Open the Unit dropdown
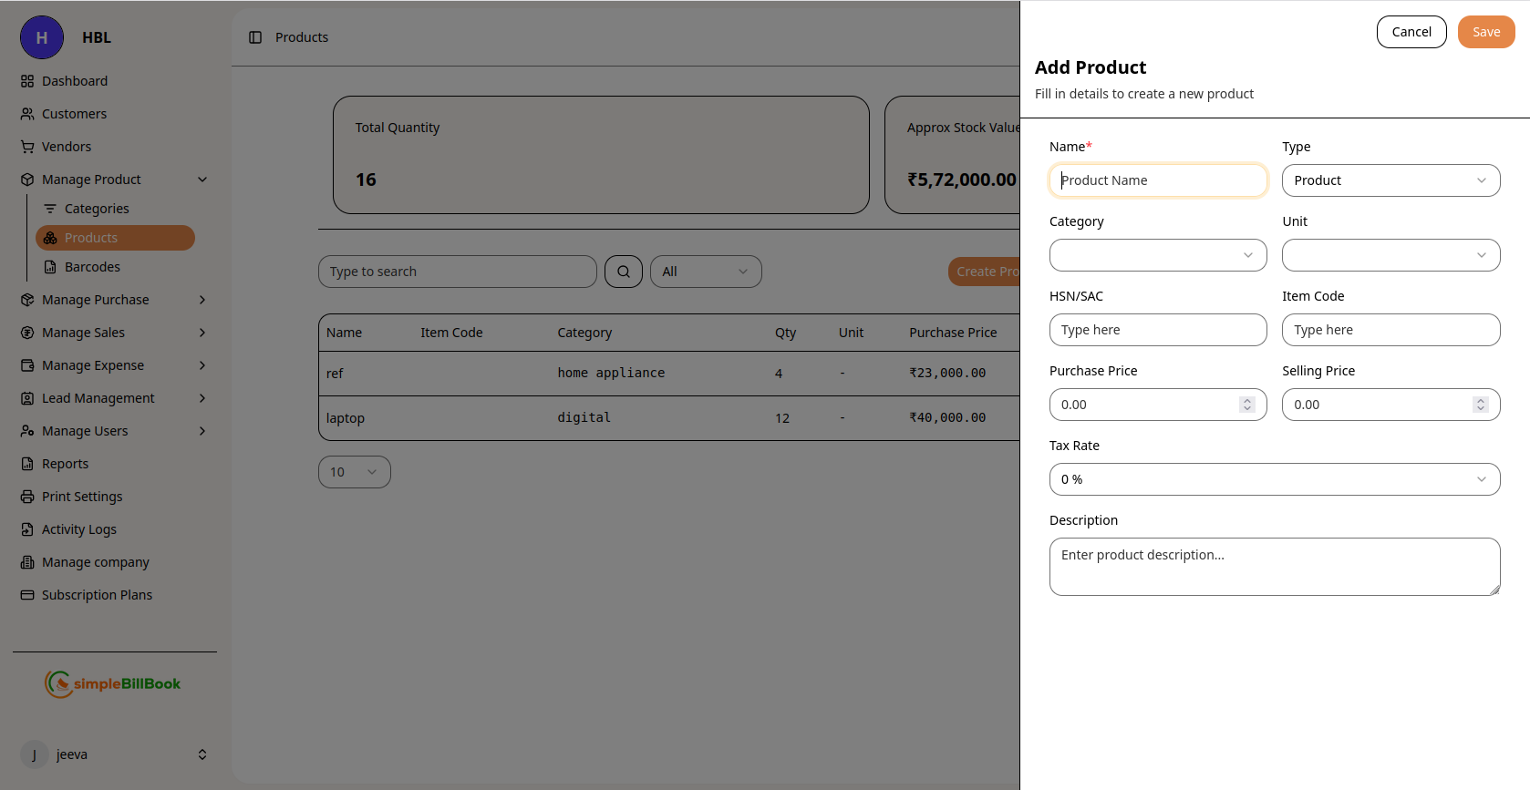 tap(1390, 255)
